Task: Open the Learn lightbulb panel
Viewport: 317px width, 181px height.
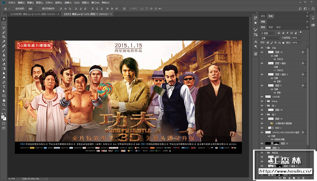Action: (313, 18)
